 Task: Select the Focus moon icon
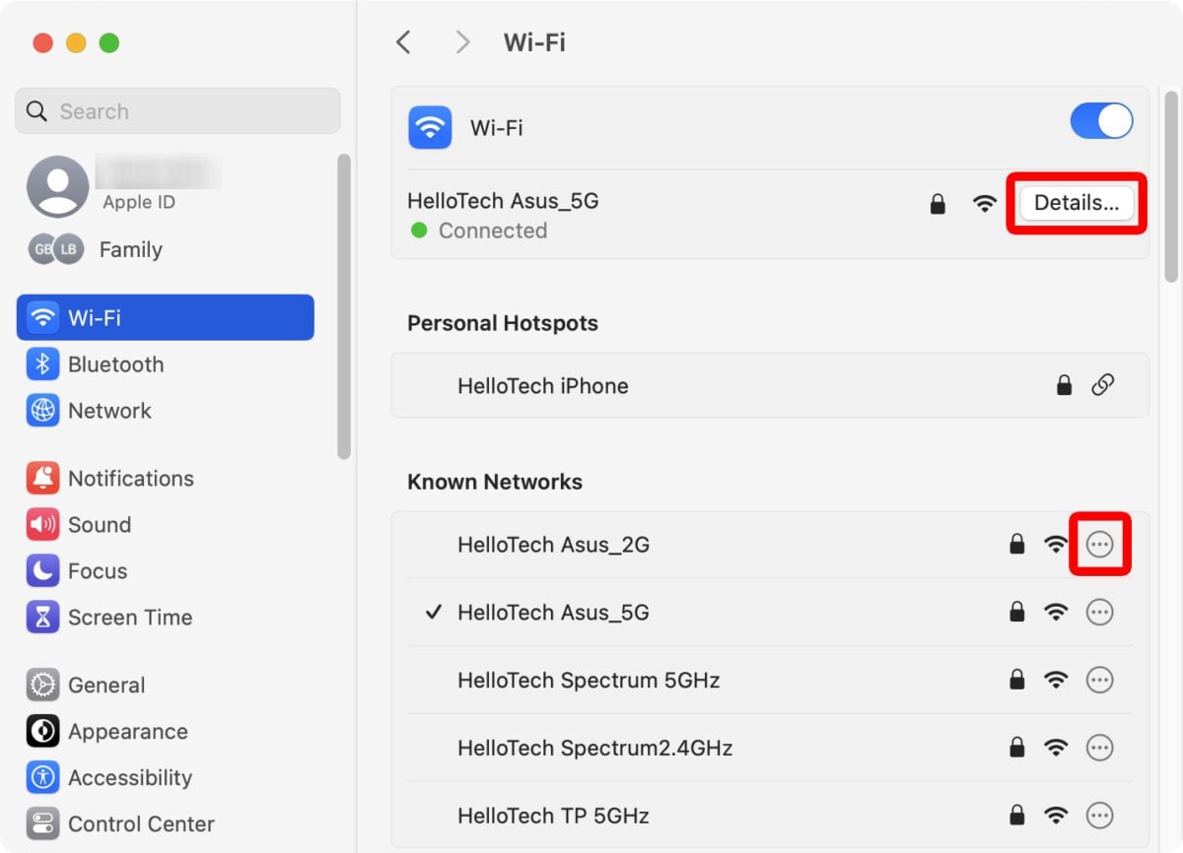[x=41, y=570]
